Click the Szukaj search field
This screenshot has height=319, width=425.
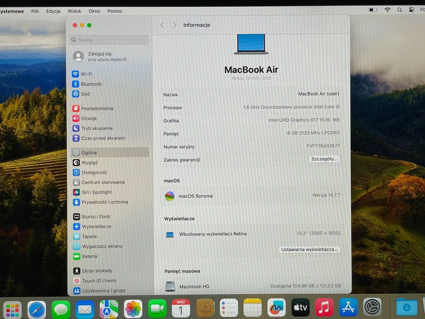click(109, 40)
